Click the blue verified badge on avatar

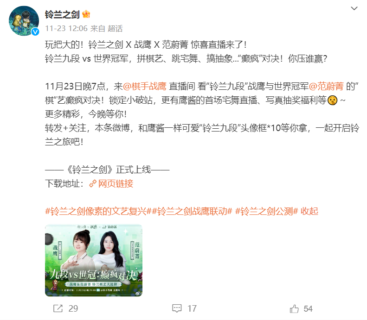click(x=35, y=31)
